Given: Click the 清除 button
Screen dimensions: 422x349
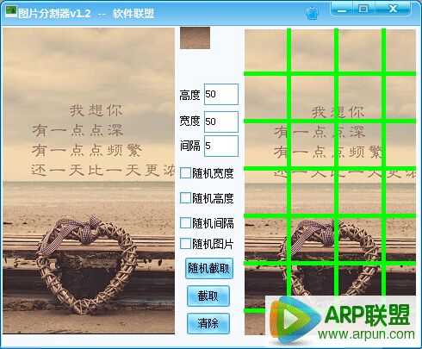Looking at the screenshot, I should pos(208,323).
